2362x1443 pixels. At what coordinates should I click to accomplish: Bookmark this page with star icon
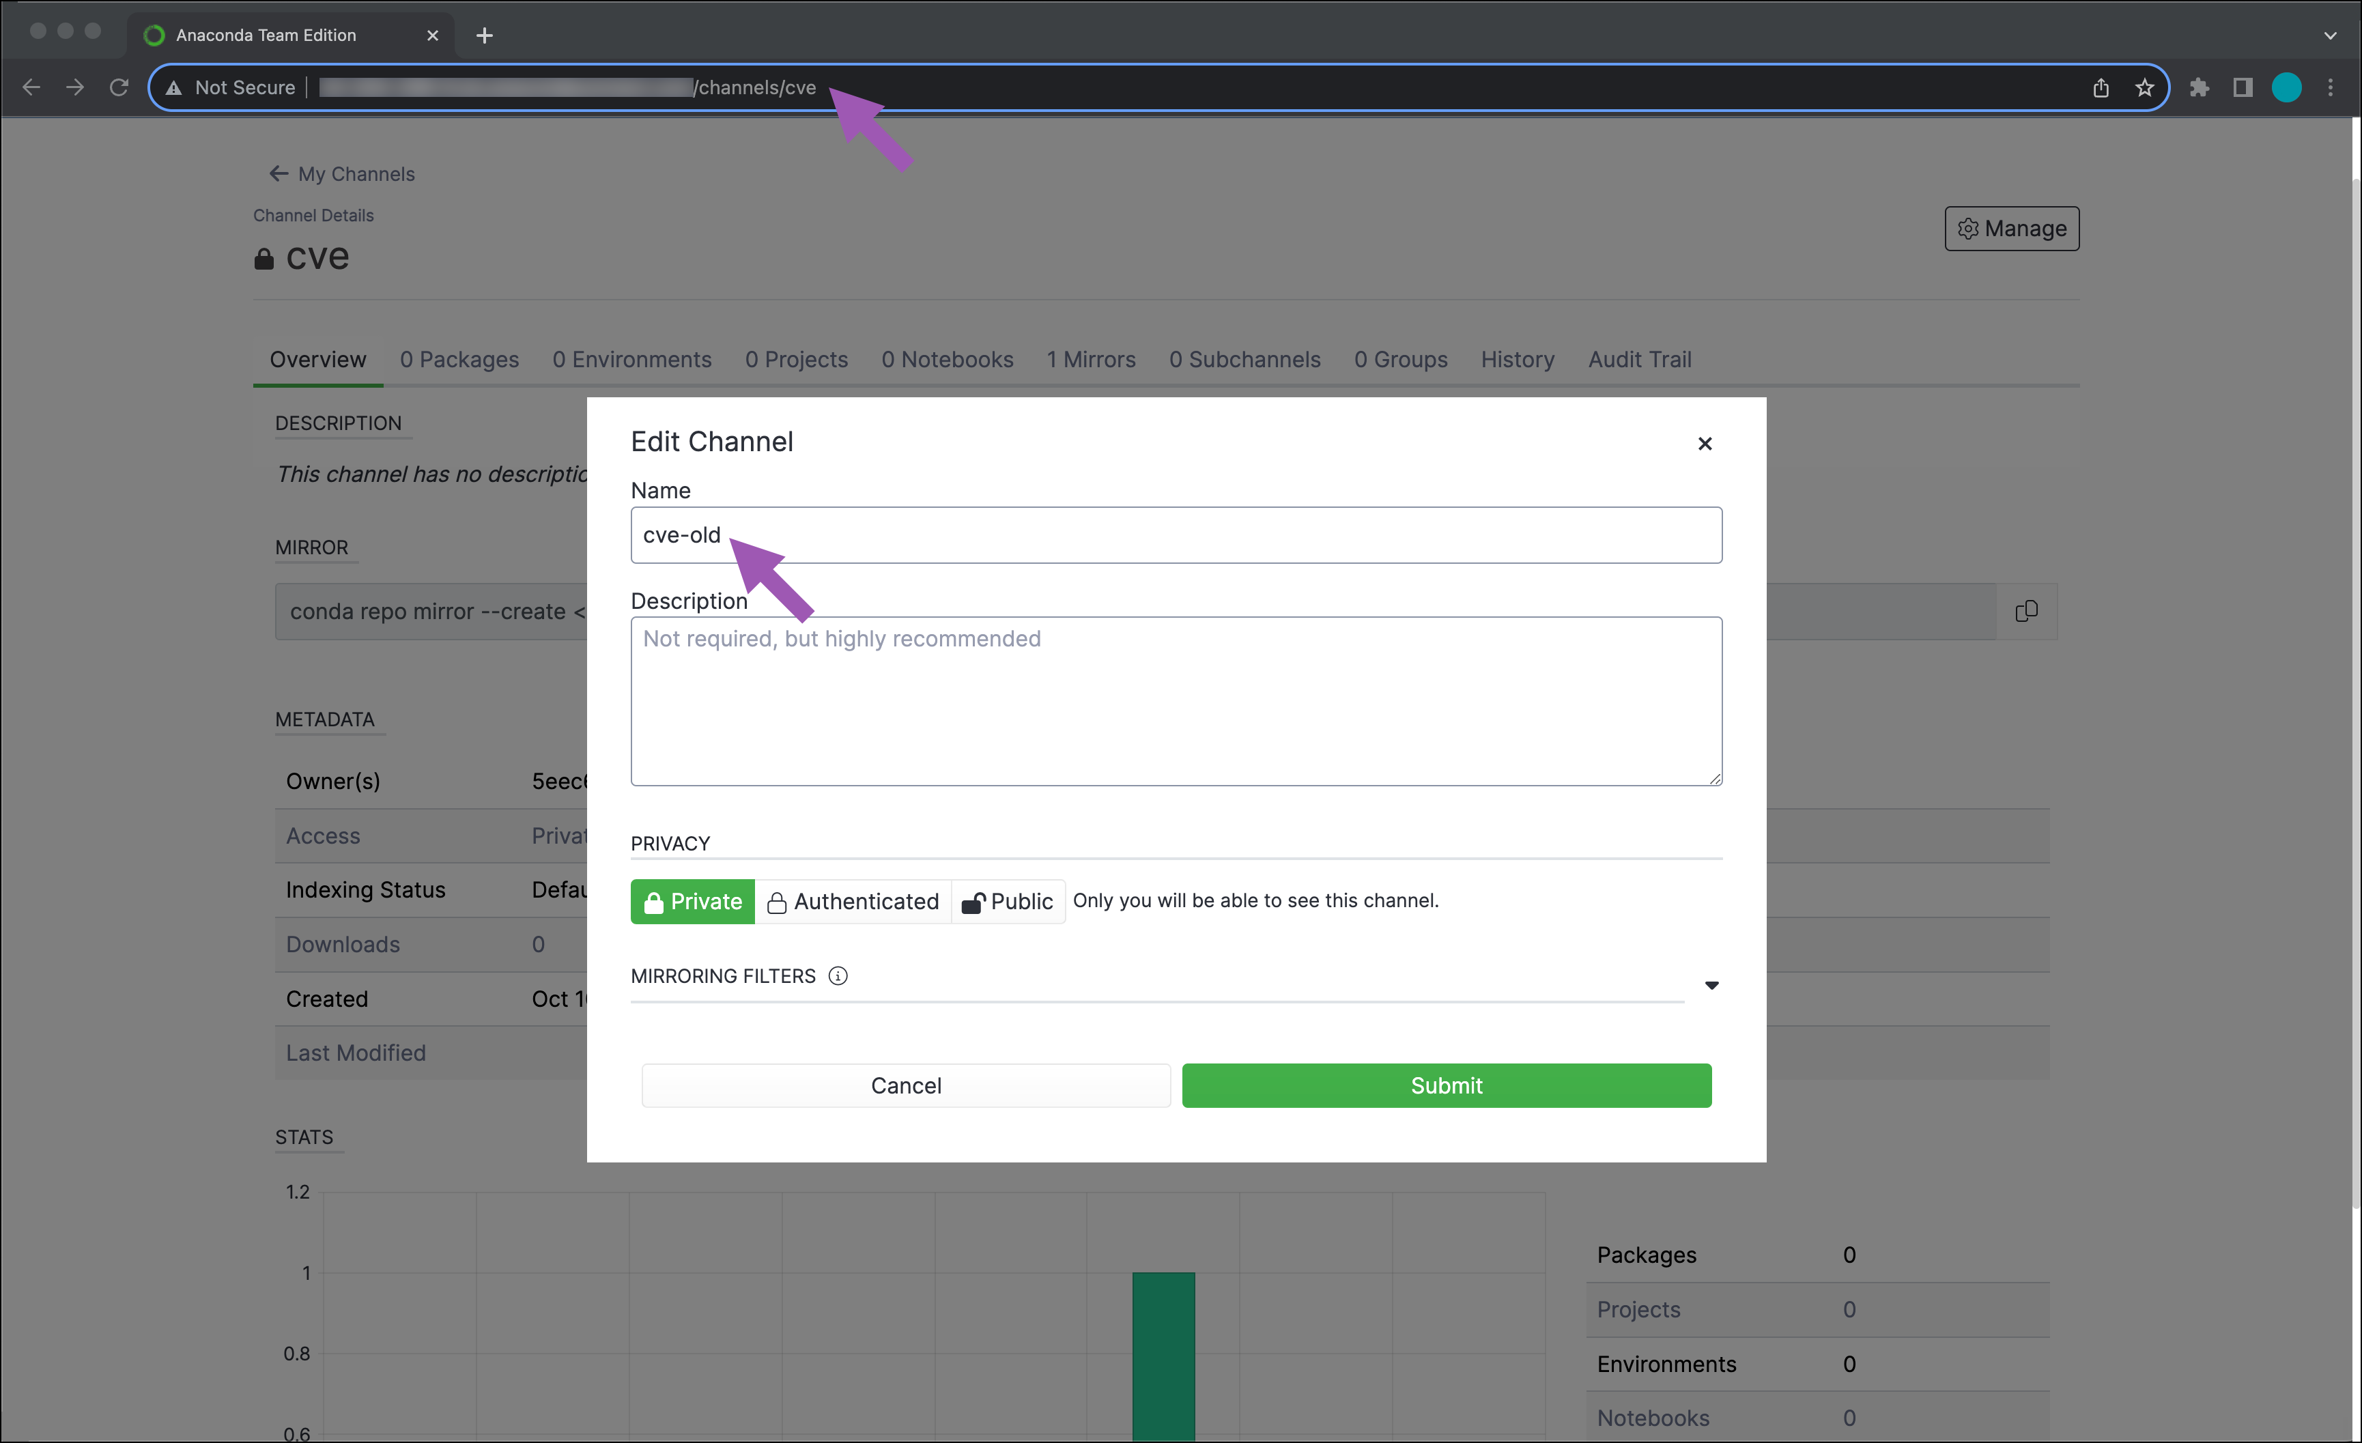[x=2144, y=87]
